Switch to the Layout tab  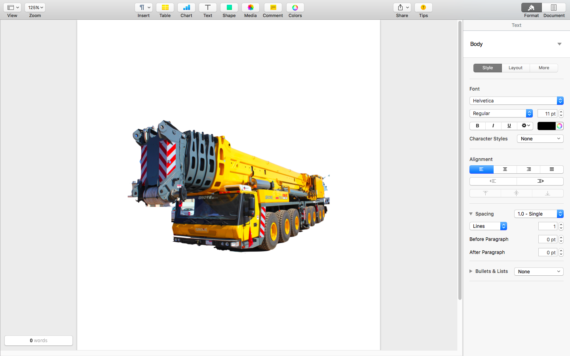click(x=515, y=68)
